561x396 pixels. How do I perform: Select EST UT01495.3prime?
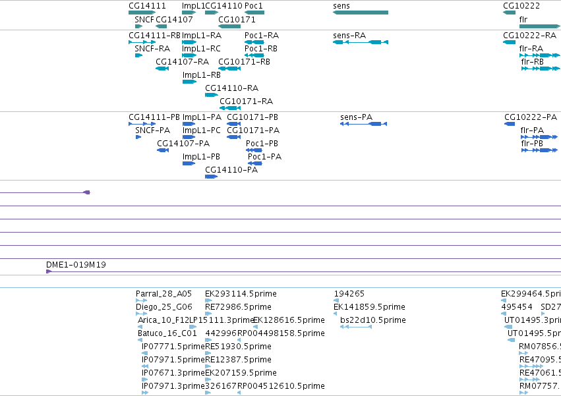pyautogui.click(x=508, y=327)
